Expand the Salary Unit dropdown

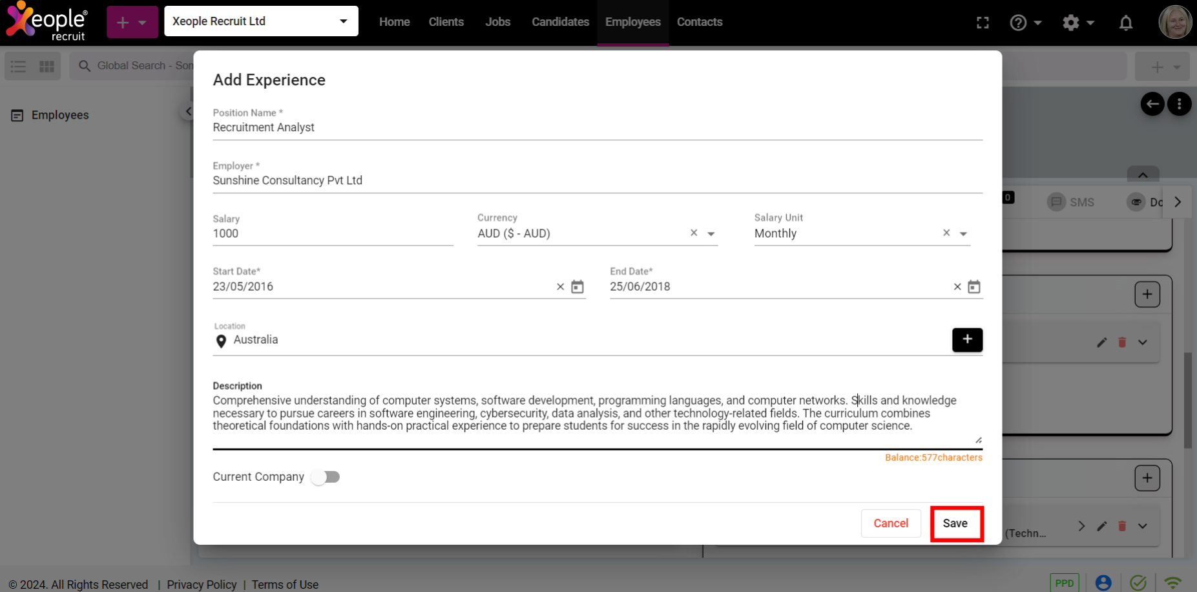pos(963,234)
